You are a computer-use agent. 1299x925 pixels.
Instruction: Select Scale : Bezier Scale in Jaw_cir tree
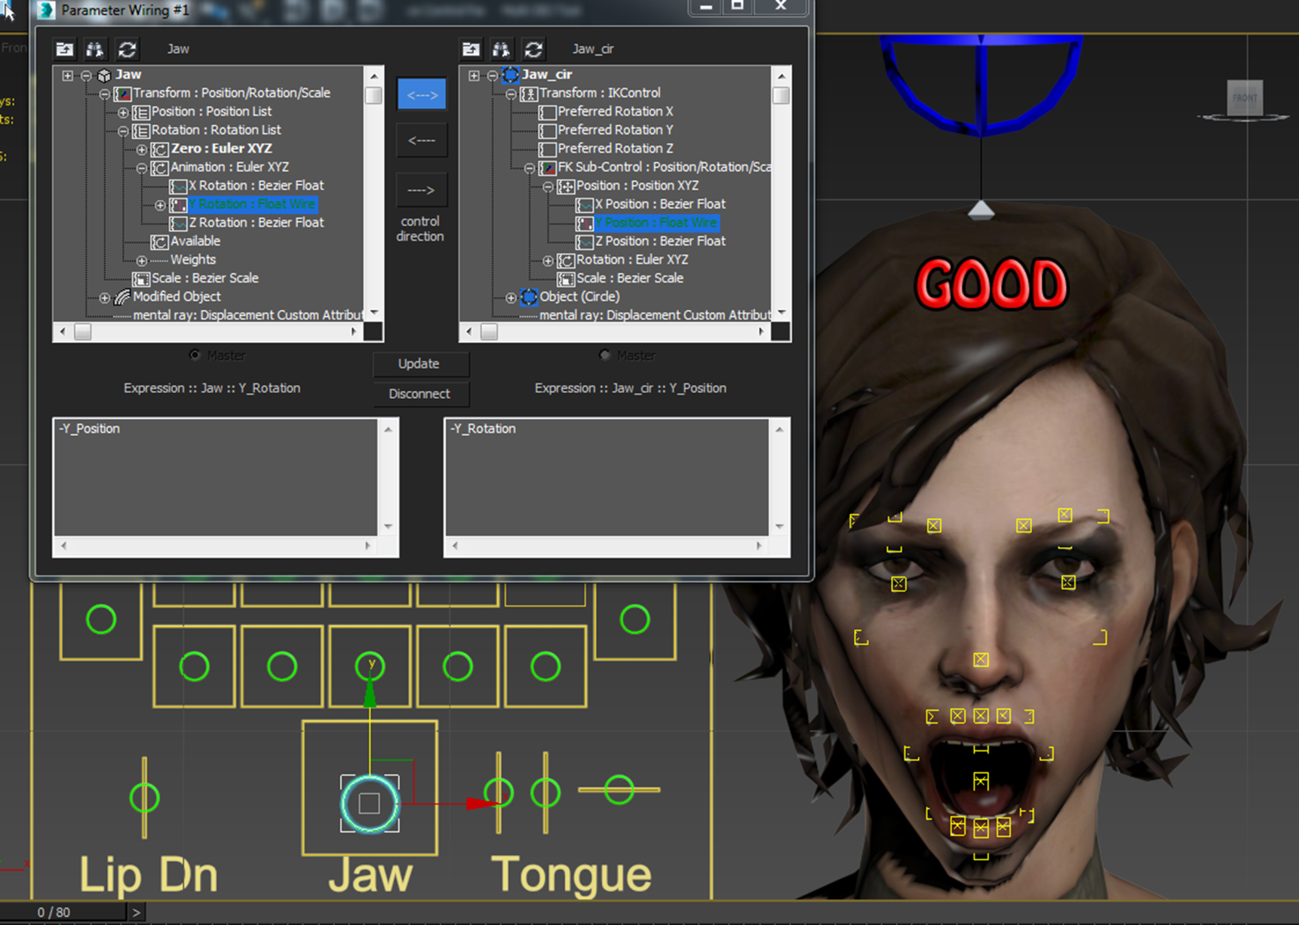coord(629,278)
